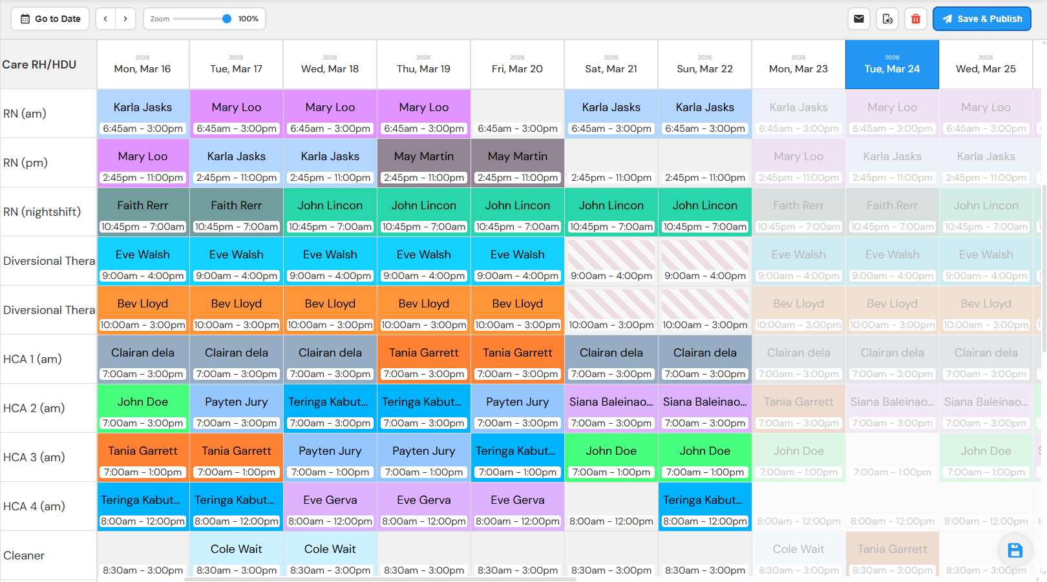Image resolution: width=1047 pixels, height=582 pixels.
Task: Click the floating blue save icon bottom right
Action: tap(1015, 550)
